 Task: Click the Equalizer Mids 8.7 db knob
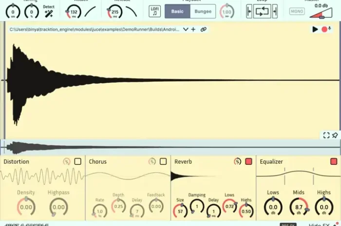(299, 208)
